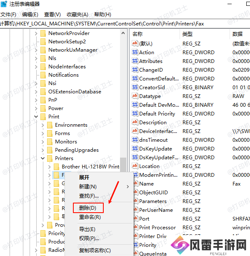This screenshot has height=256, width=250.
Task: Collapse the Printers key in the tree
Action: (x=43, y=158)
